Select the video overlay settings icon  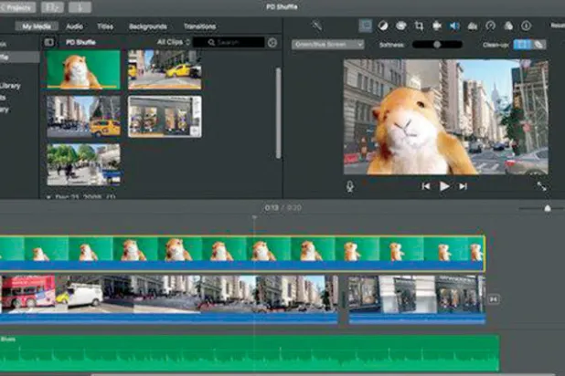(365, 26)
